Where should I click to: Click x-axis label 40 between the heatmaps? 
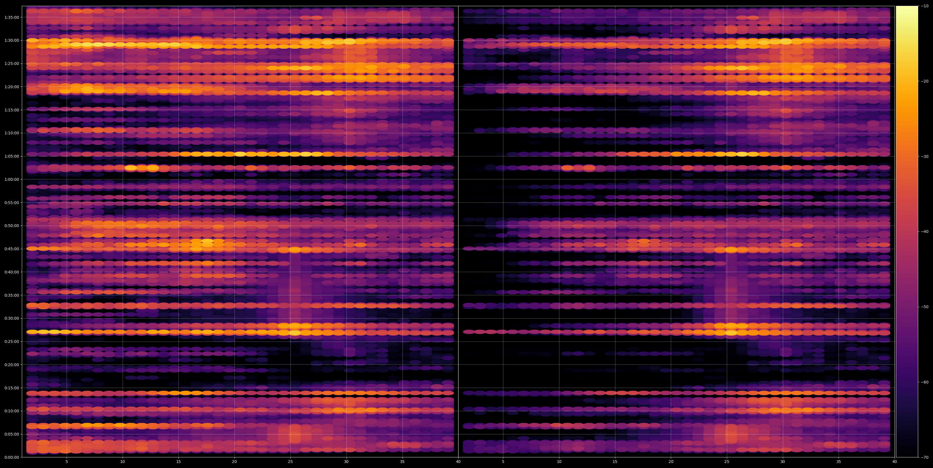[x=458, y=462]
